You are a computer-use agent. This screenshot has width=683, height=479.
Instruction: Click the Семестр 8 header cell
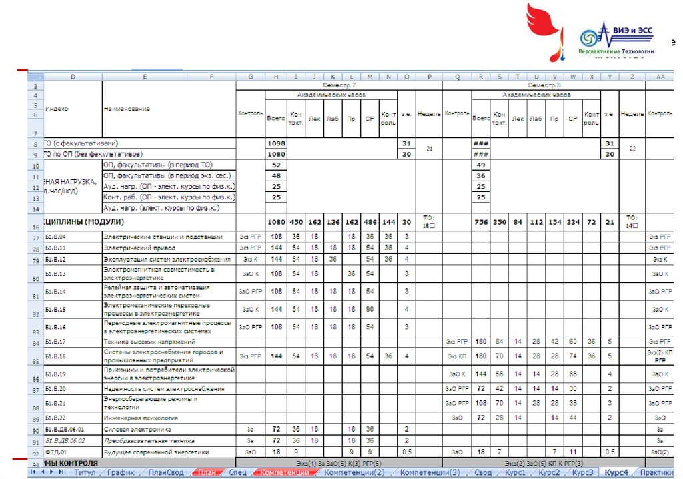pos(544,85)
